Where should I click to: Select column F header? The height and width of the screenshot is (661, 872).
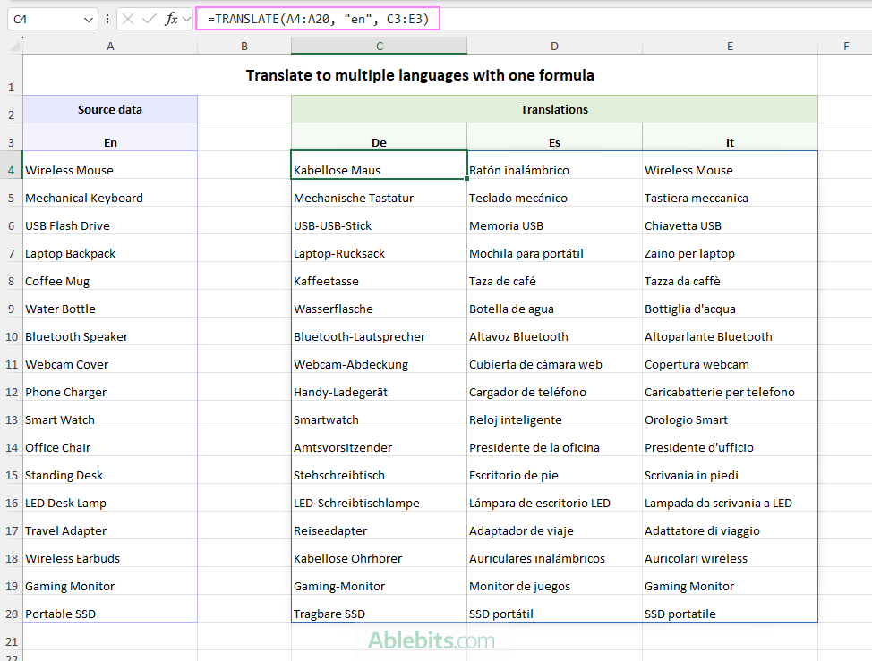coord(845,47)
